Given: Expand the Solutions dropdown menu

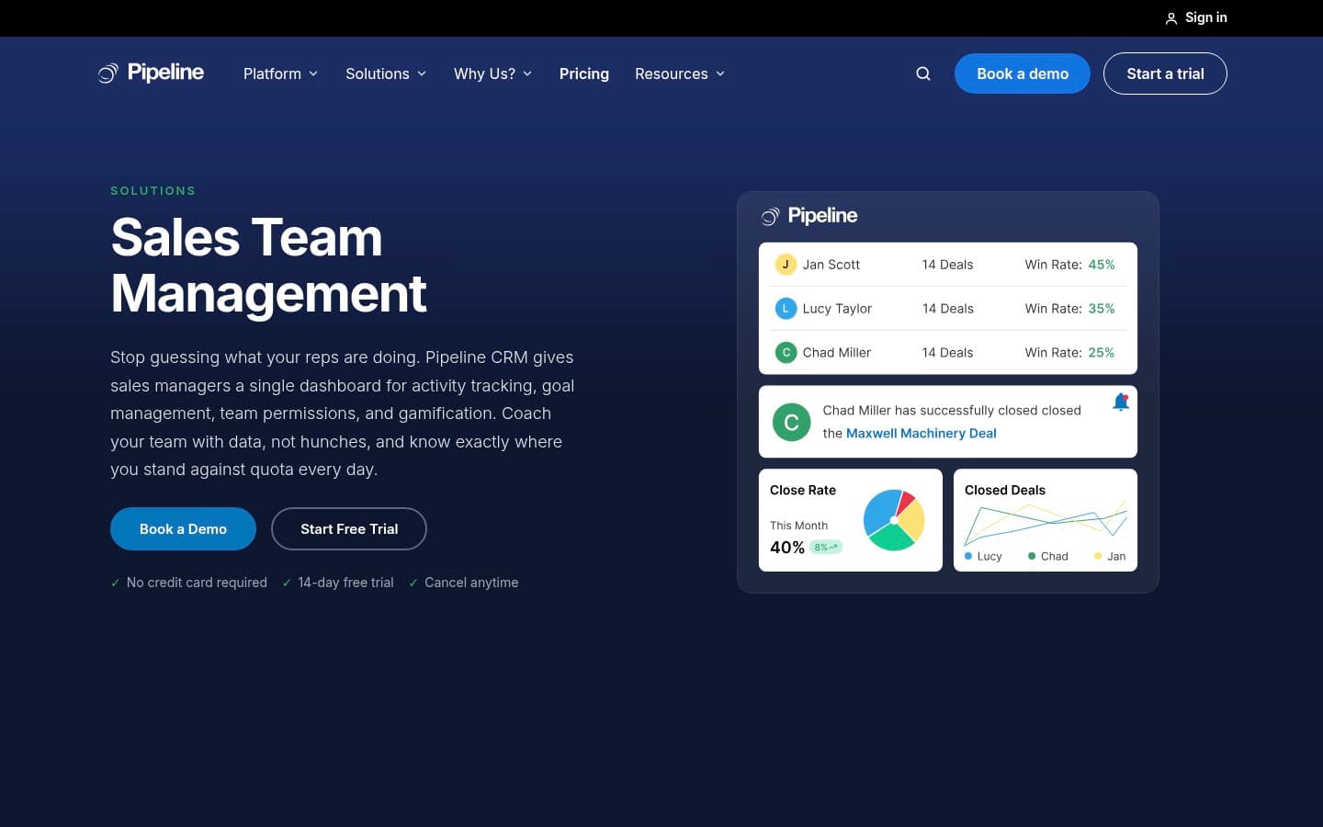Looking at the screenshot, I should click(386, 74).
